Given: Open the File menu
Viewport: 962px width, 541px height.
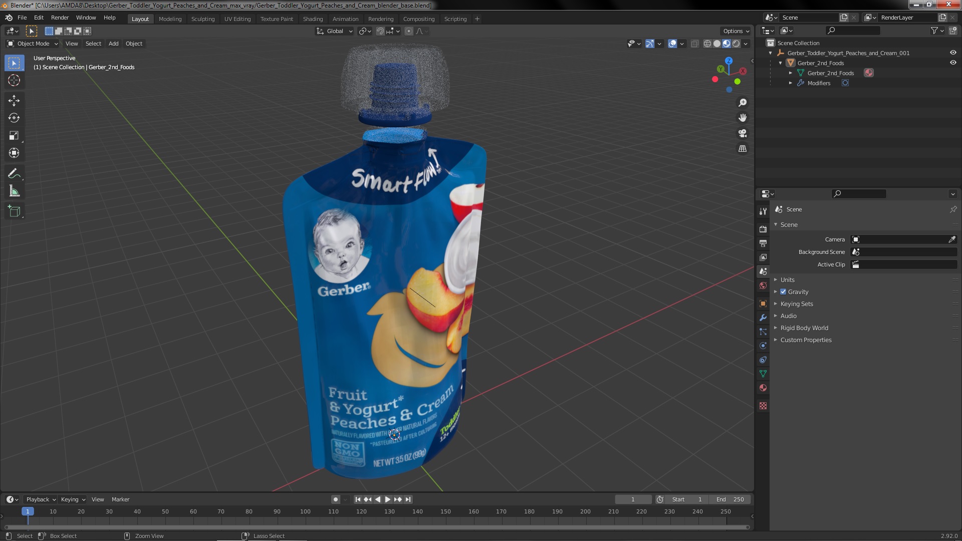Looking at the screenshot, I should coord(22,18).
